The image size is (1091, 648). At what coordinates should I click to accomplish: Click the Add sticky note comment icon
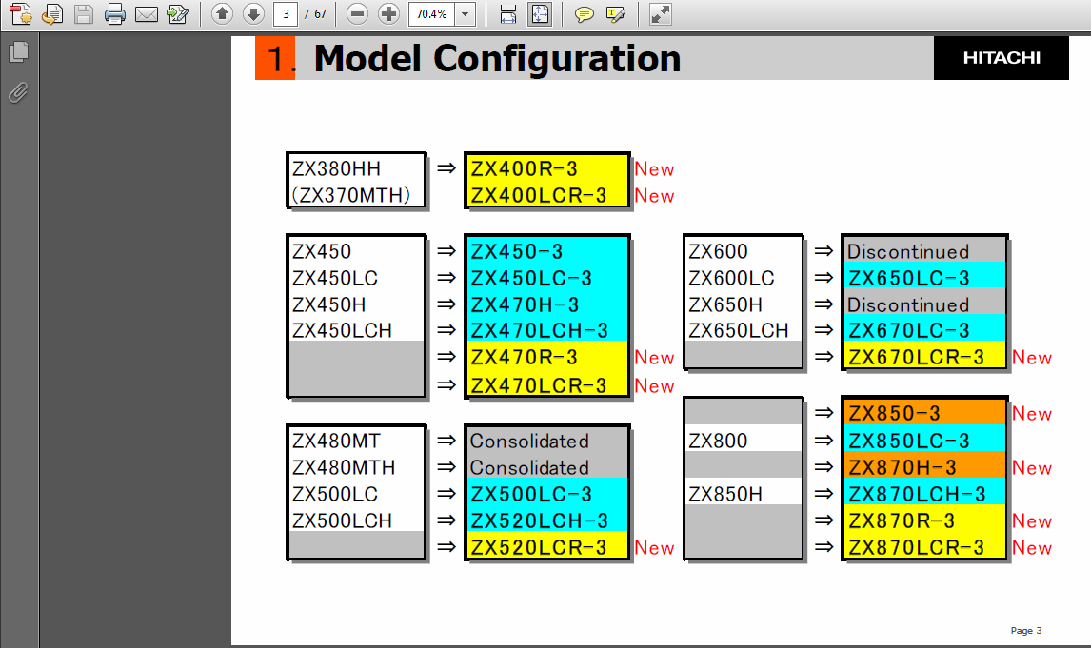(x=585, y=14)
